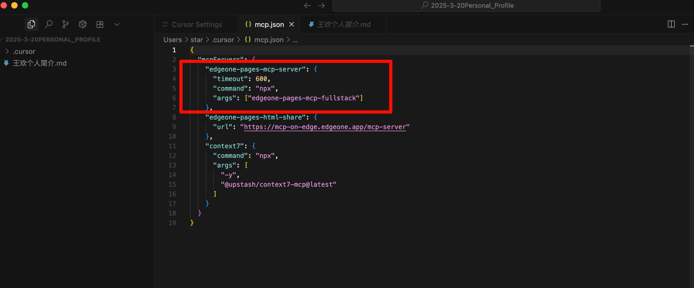Switch to the Cursor Settings tab
Viewport: 694px width, 288px height.
tap(197, 25)
